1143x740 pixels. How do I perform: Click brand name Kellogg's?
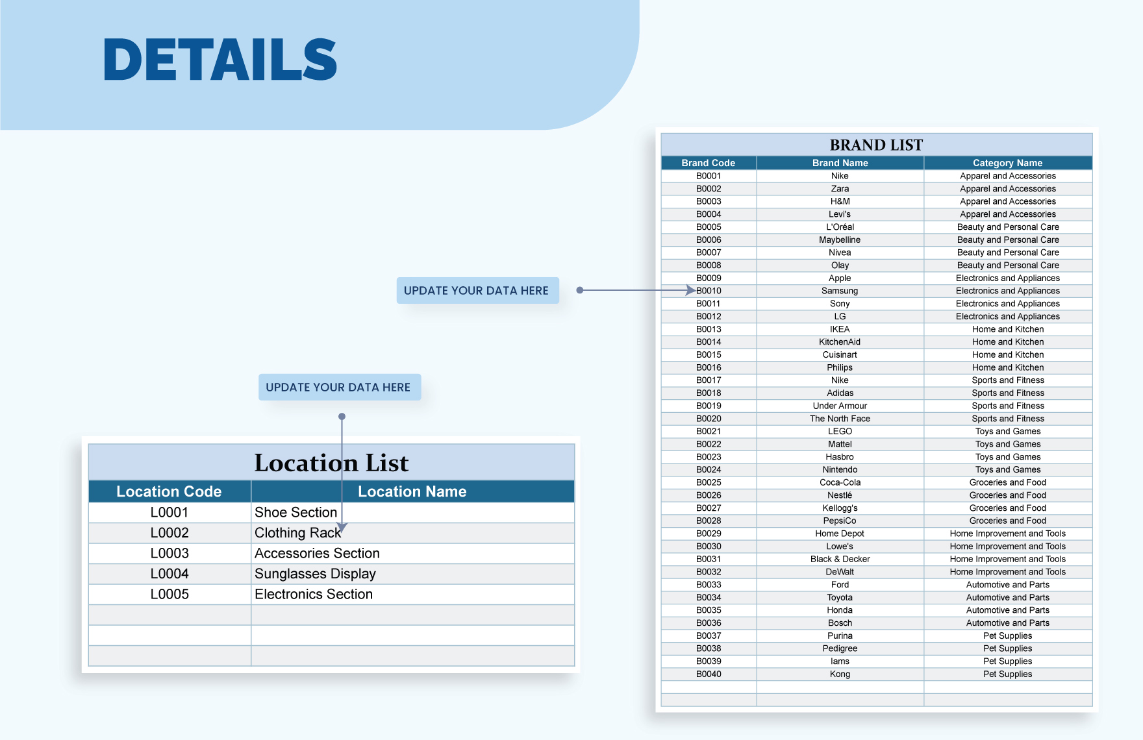click(840, 508)
